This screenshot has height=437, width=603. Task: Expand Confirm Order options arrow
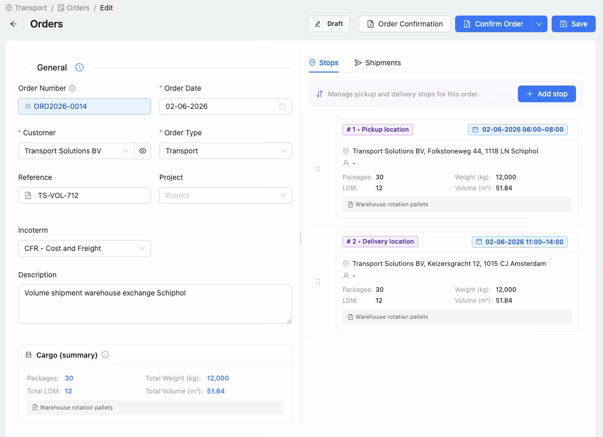coord(539,24)
